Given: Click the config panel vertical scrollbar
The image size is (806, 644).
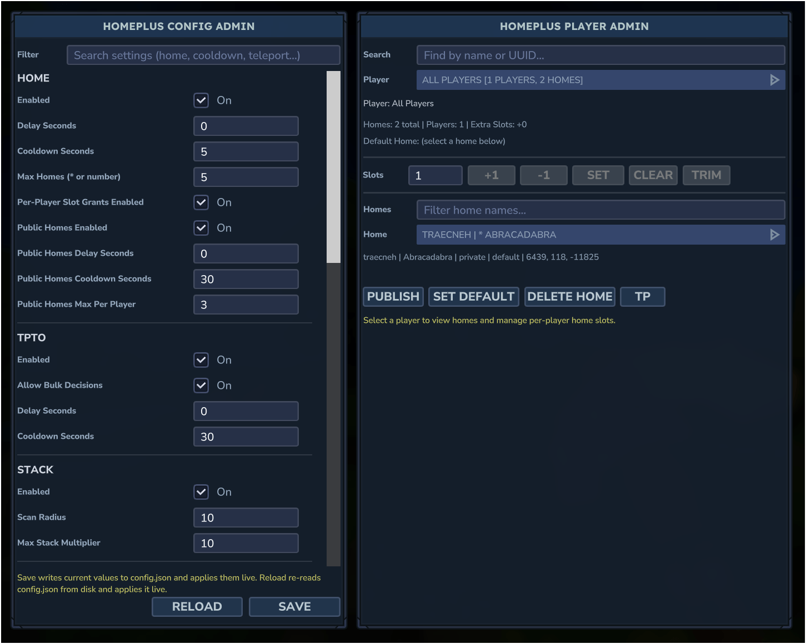Looking at the screenshot, I should [x=333, y=166].
